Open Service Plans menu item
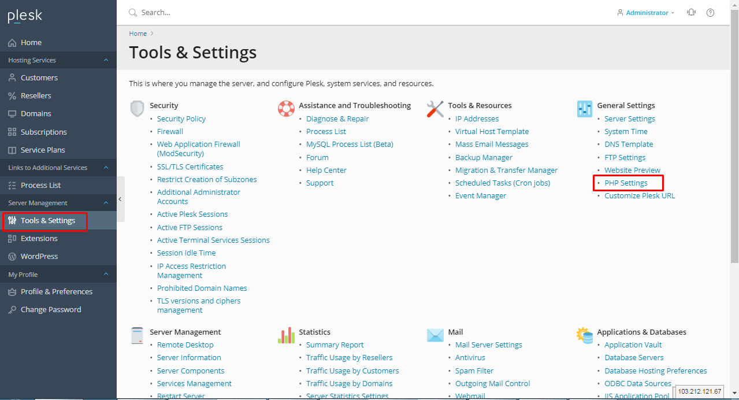This screenshot has height=400, width=739. pyautogui.click(x=58, y=150)
